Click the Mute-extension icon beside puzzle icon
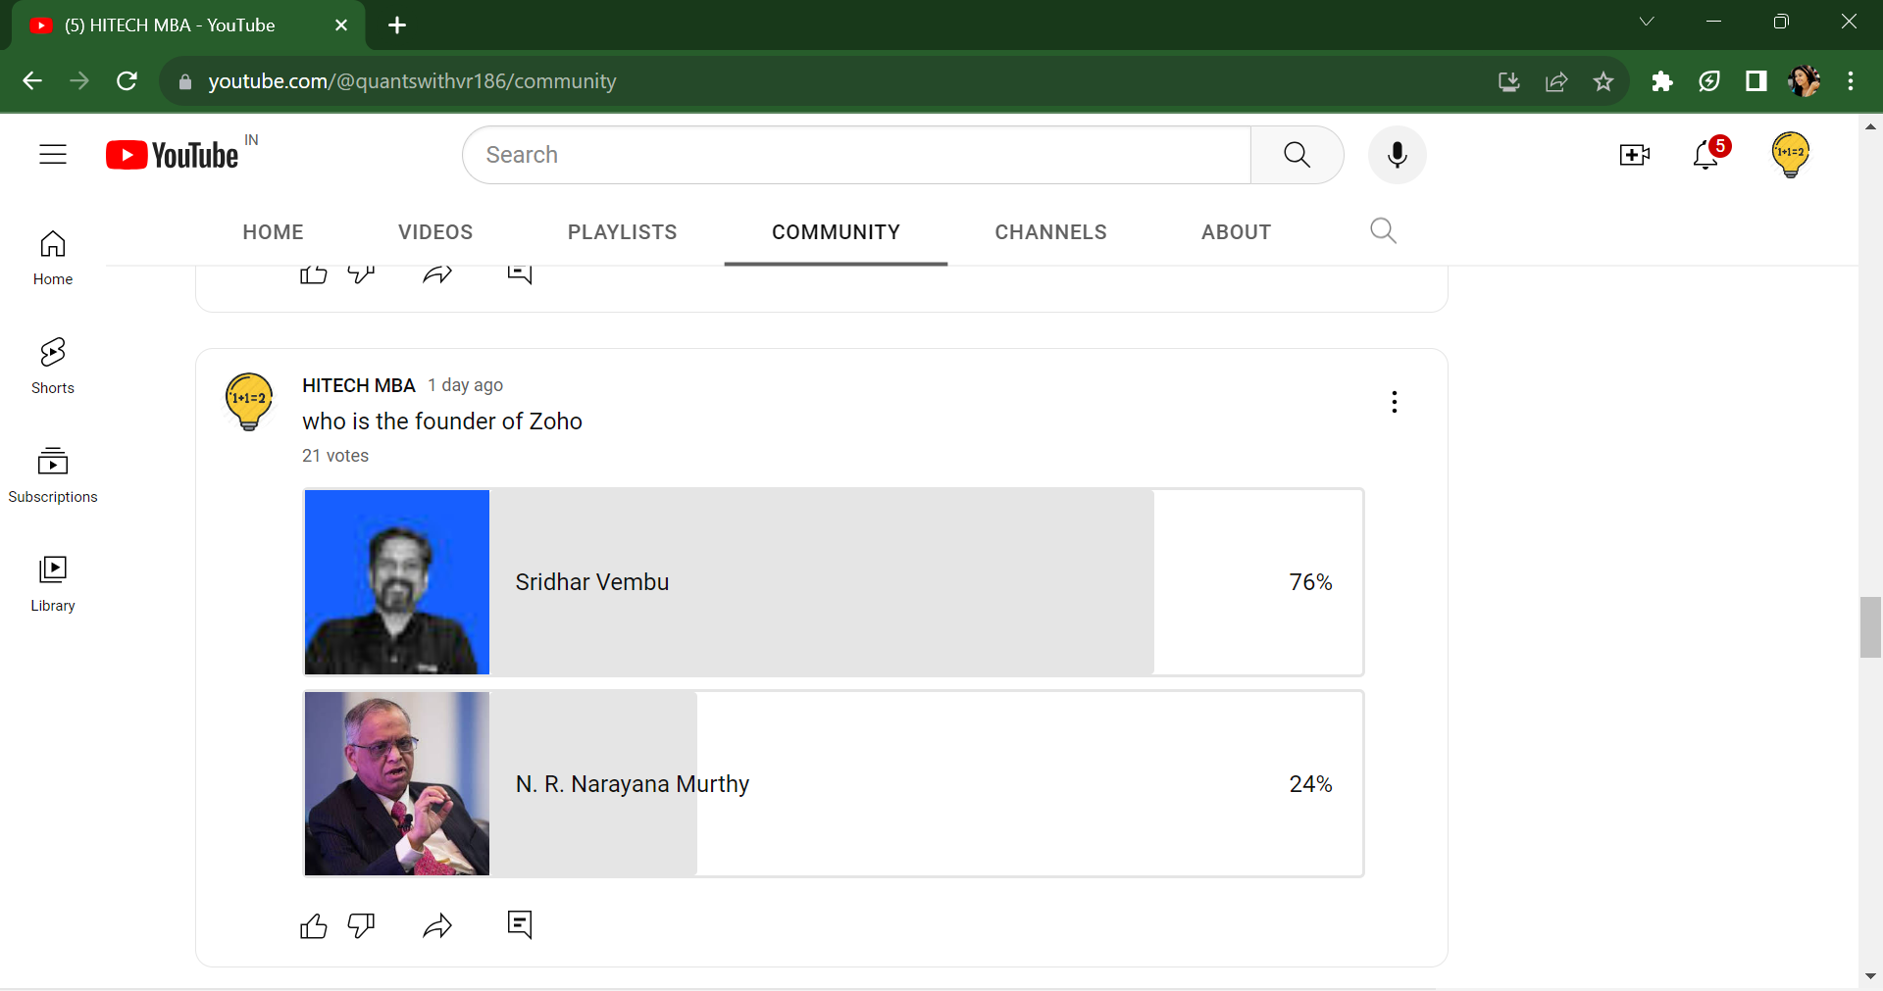The image size is (1883, 991). [x=1708, y=81]
